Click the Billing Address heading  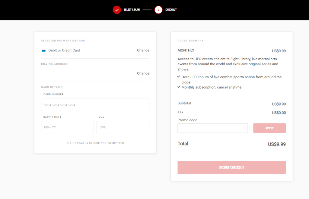pyautogui.click(x=54, y=64)
